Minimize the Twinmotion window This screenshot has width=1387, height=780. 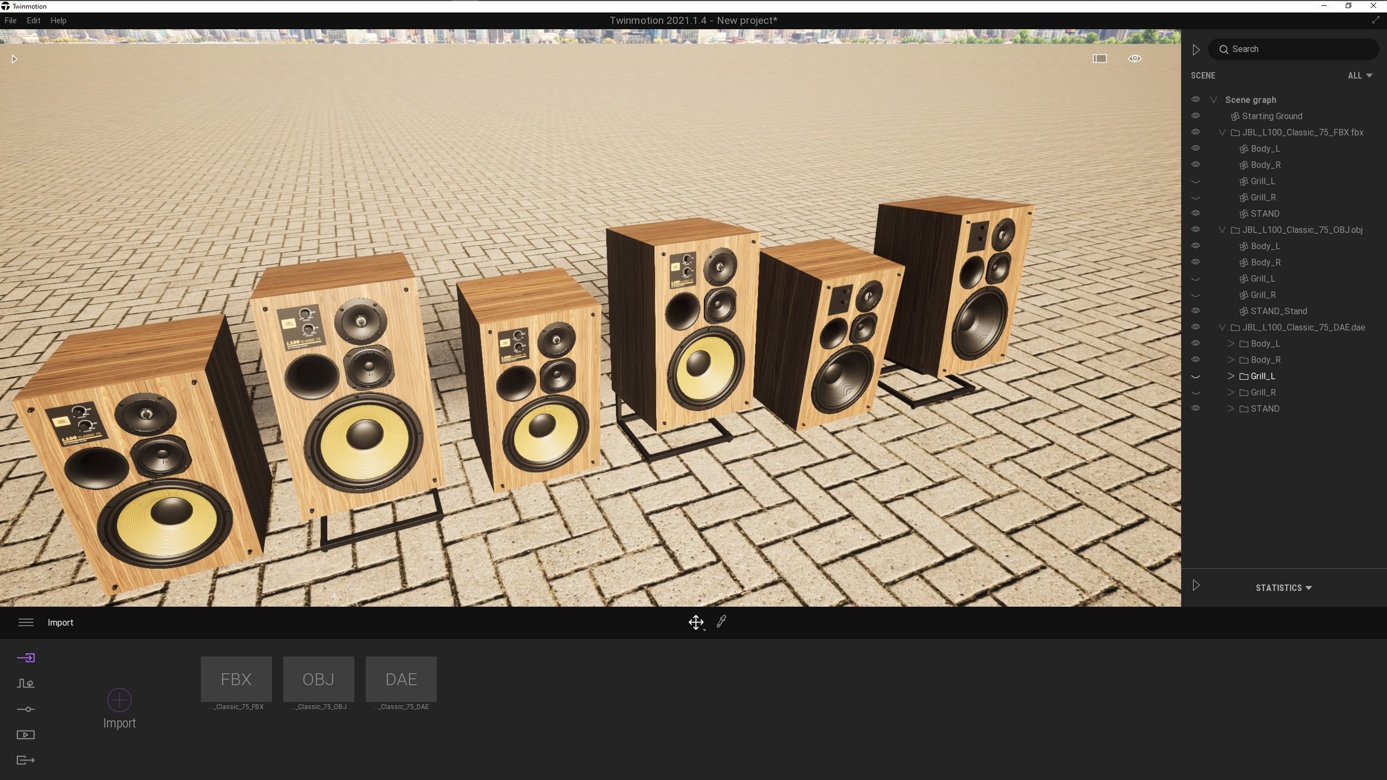point(1324,6)
